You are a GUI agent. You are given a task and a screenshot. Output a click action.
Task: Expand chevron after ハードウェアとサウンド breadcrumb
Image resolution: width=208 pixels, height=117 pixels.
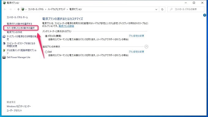click(x=67, y=9)
